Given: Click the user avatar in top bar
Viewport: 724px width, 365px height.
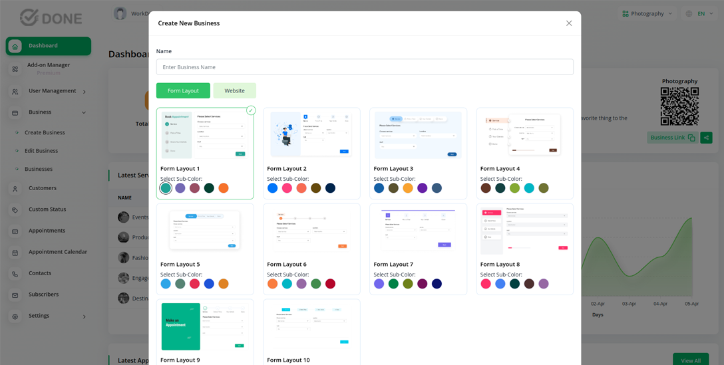Looking at the screenshot, I should 120,13.
